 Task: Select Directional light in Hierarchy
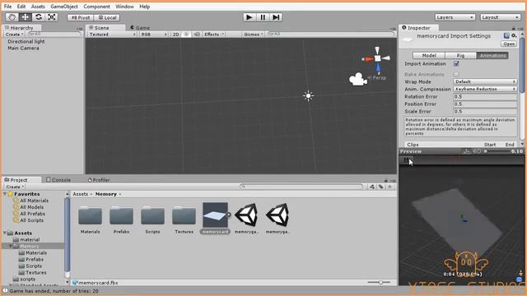[x=26, y=42]
